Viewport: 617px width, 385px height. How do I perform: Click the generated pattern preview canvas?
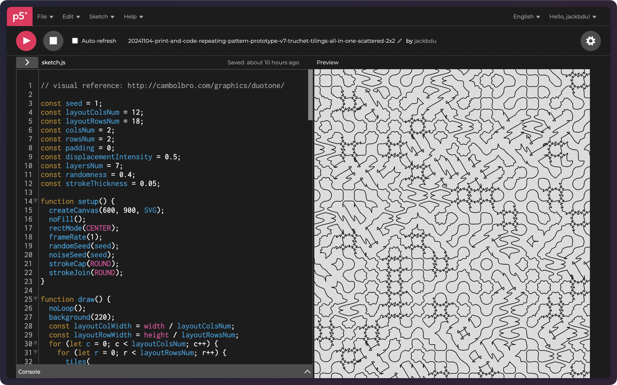[x=452, y=223]
